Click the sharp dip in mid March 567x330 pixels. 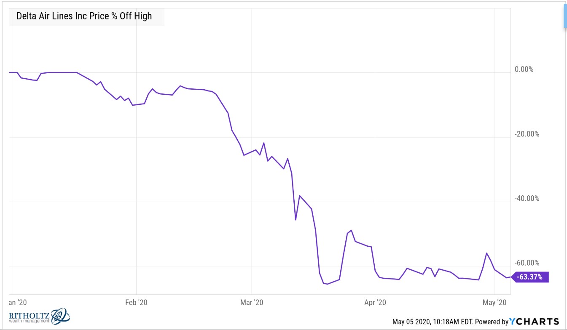(296, 220)
